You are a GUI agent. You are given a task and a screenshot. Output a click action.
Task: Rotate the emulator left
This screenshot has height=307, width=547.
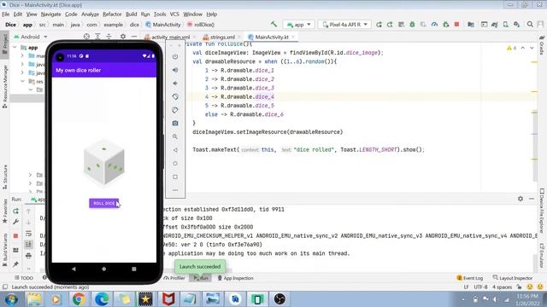pyautogui.click(x=175, y=96)
